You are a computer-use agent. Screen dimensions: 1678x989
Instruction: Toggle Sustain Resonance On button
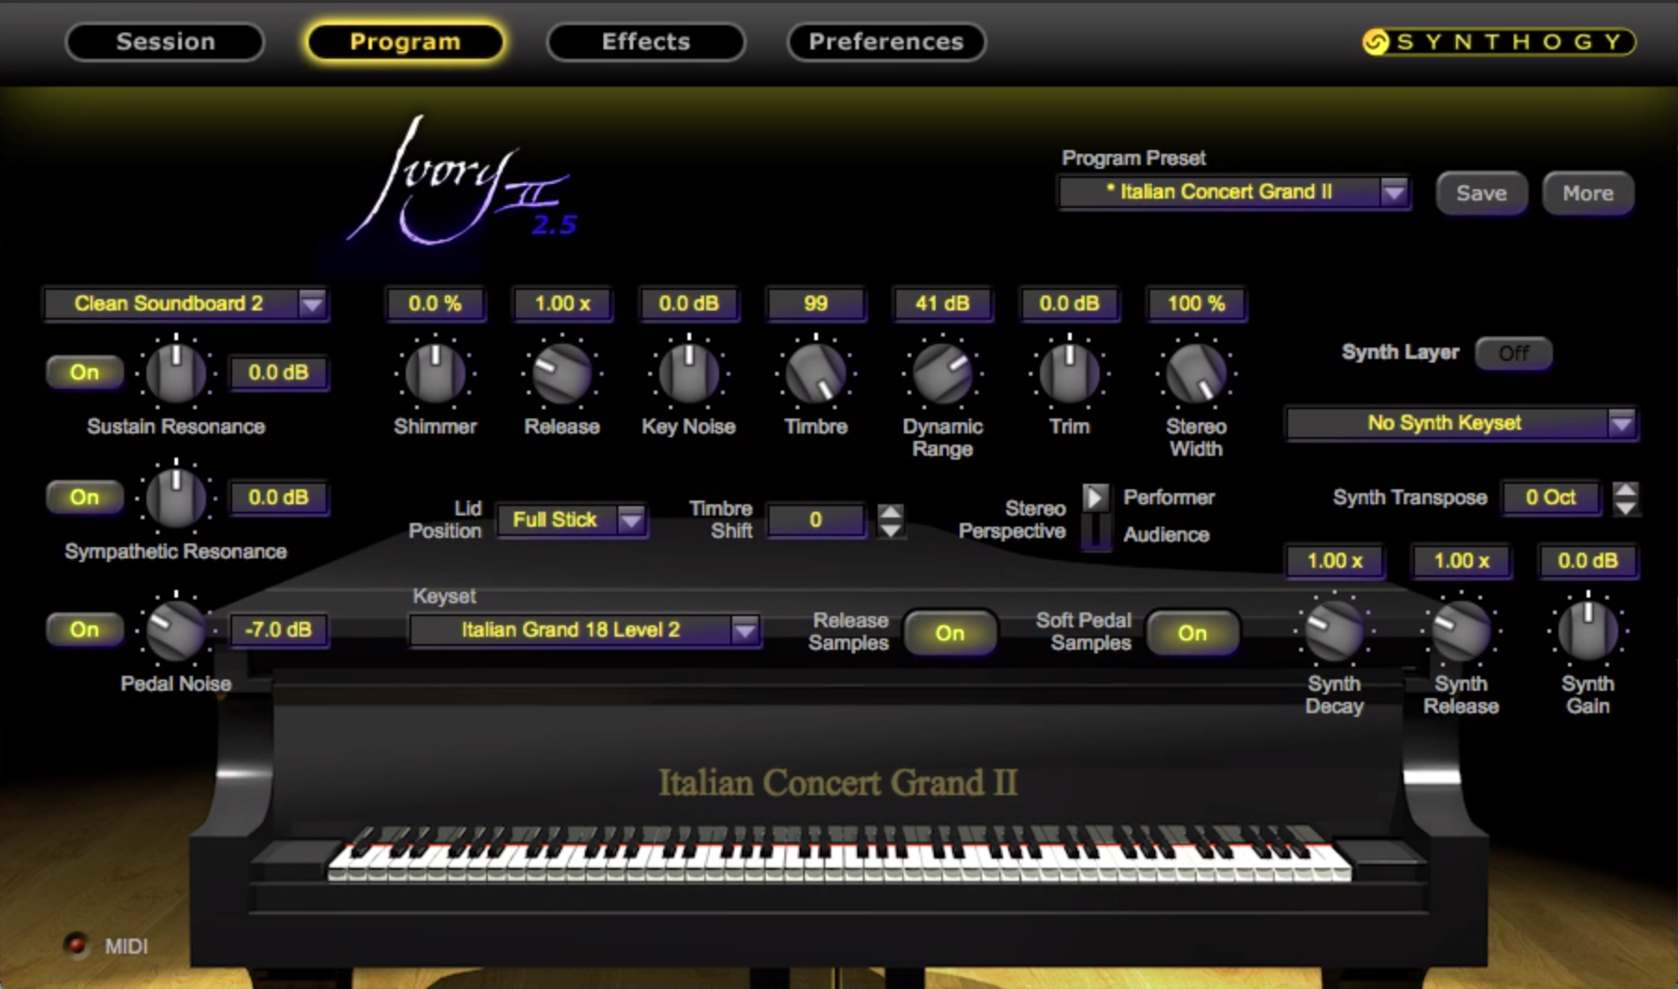[84, 372]
